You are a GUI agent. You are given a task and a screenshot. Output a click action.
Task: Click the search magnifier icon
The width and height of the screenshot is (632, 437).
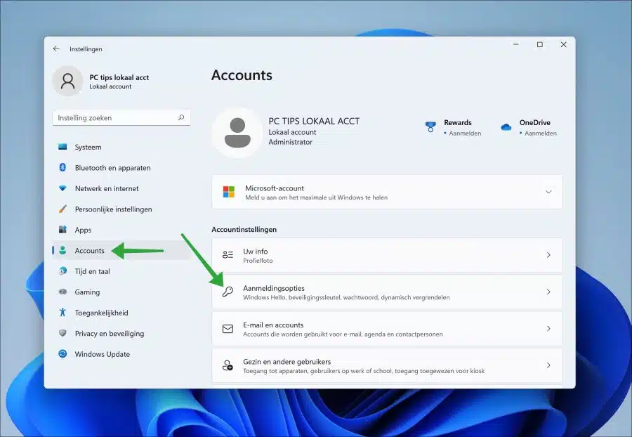pos(181,118)
